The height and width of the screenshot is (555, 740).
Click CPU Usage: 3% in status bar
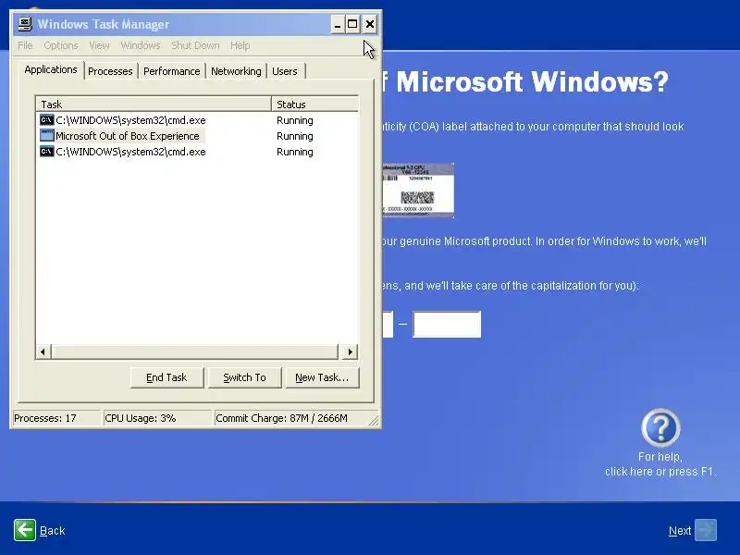point(156,418)
